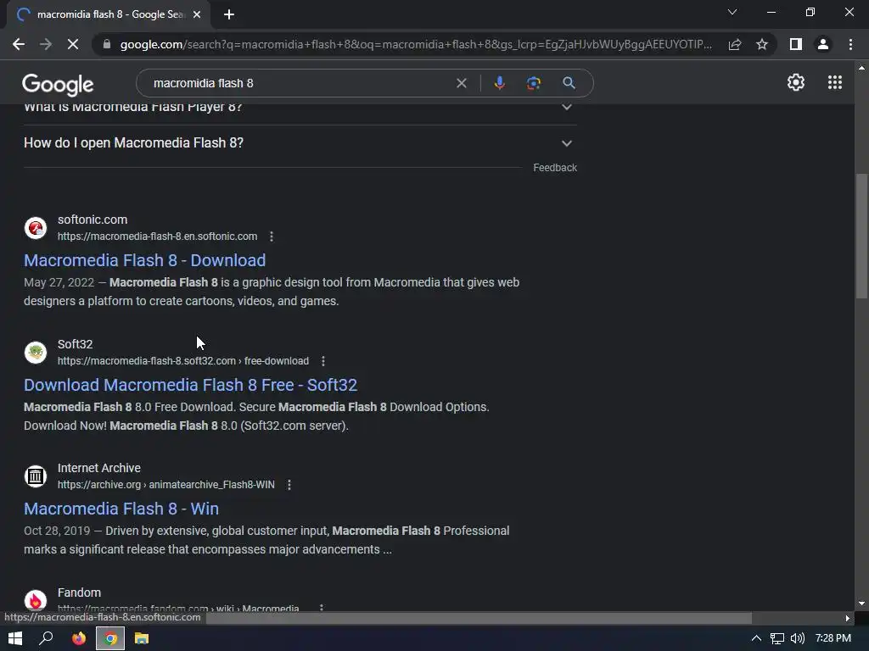The image size is (869, 651).
Task: Click the Fandom site favicon
Action: 36,600
